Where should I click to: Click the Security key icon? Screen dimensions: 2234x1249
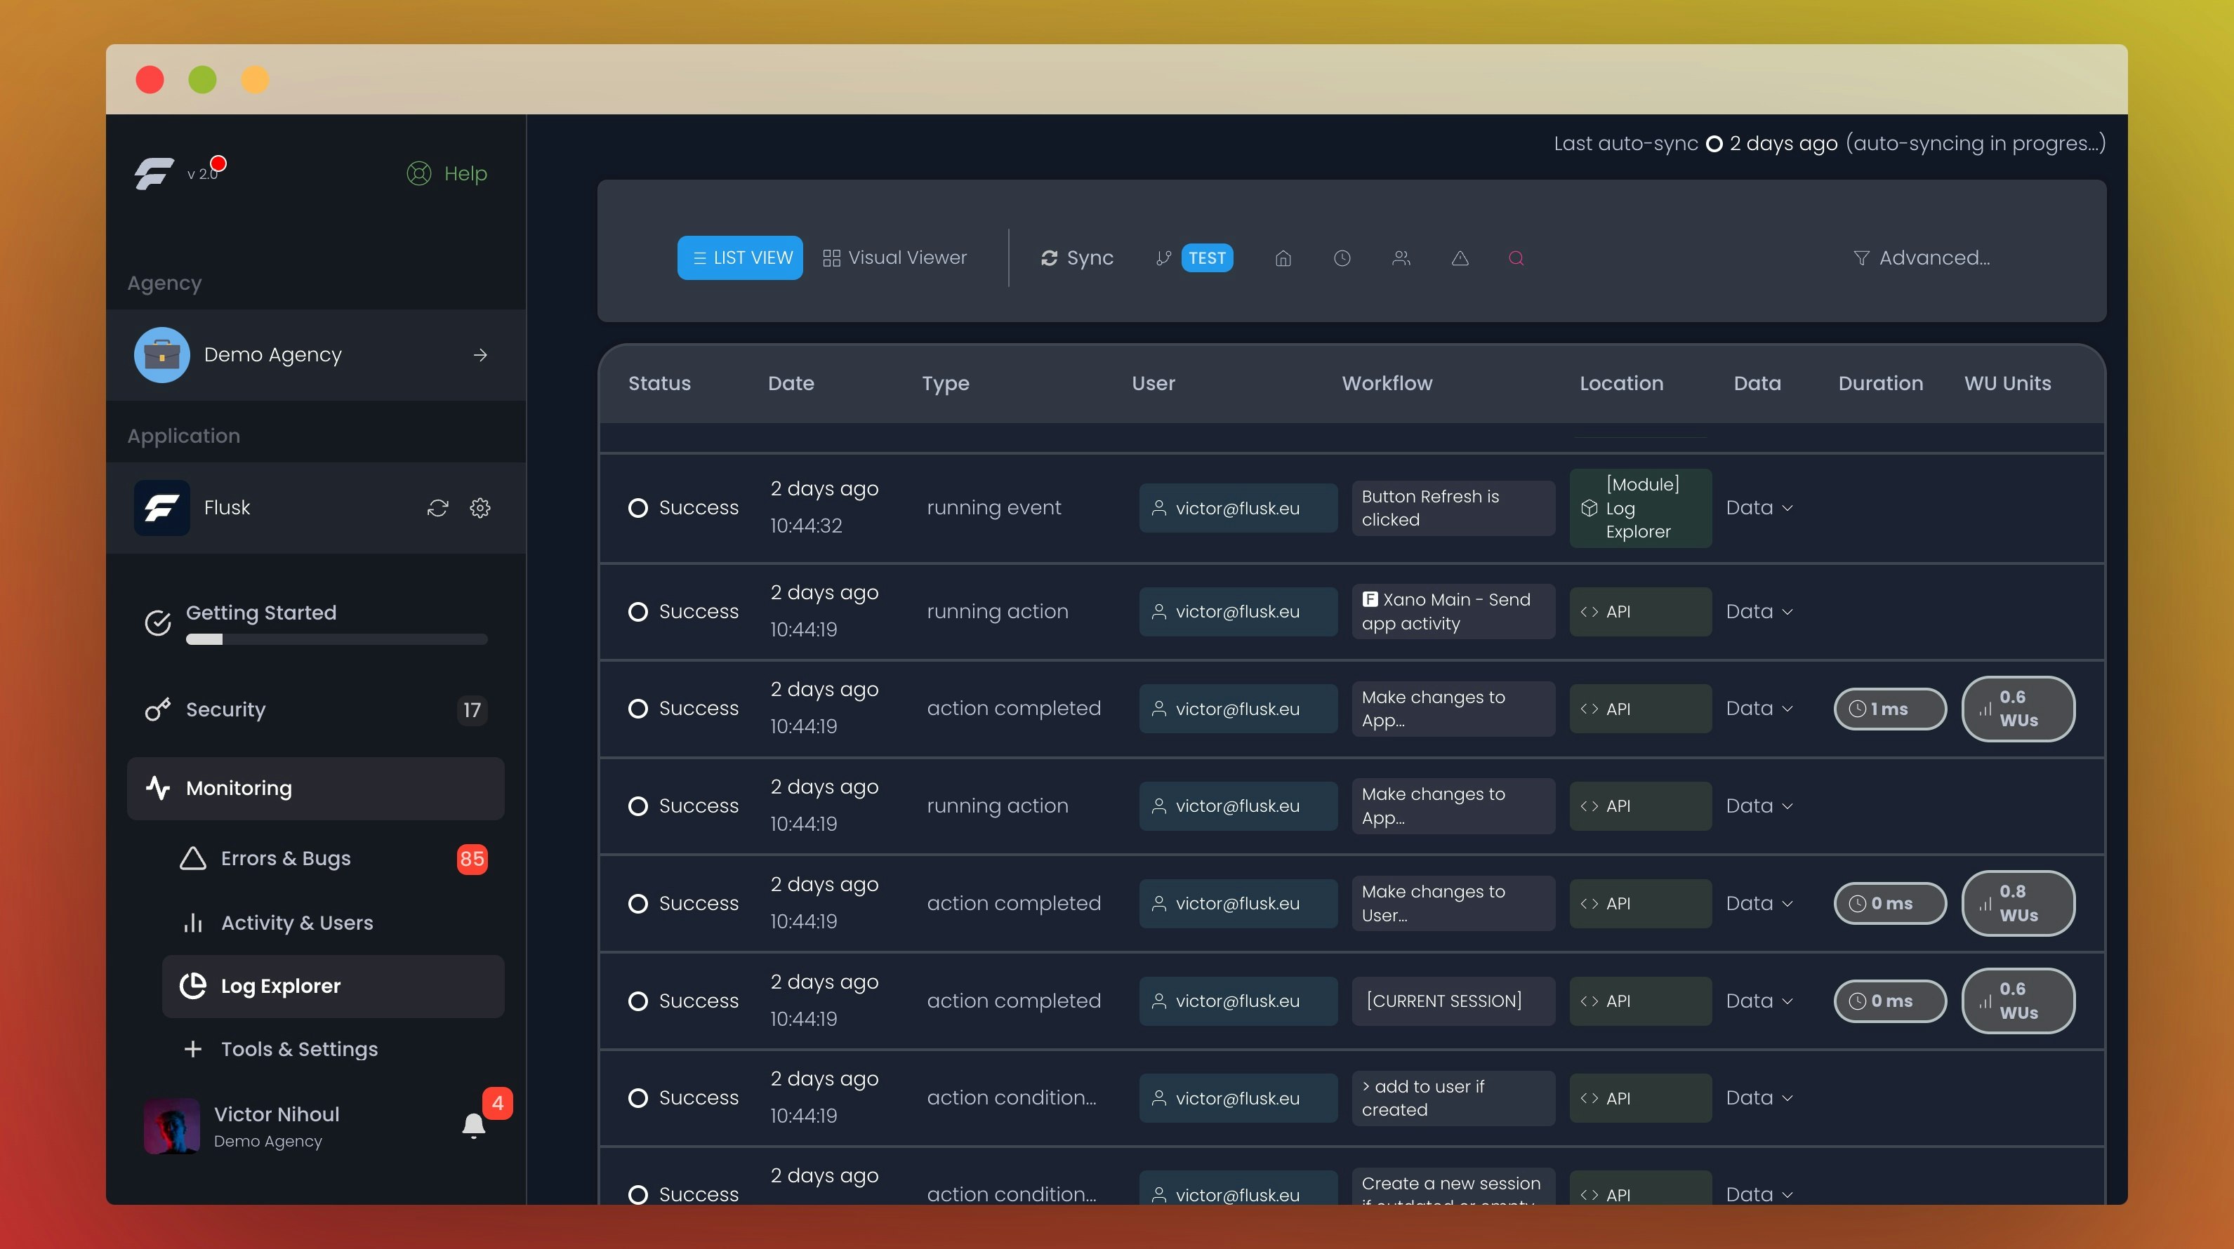tap(157, 710)
